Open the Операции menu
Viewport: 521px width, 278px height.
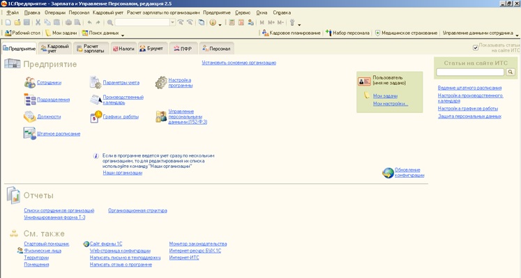pos(55,13)
